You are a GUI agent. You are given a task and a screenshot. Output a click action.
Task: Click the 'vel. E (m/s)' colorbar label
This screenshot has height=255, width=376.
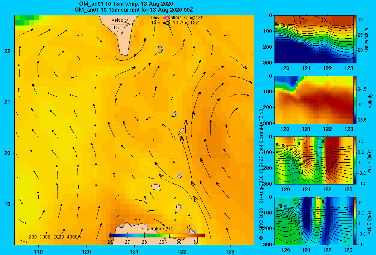(370, 222)
